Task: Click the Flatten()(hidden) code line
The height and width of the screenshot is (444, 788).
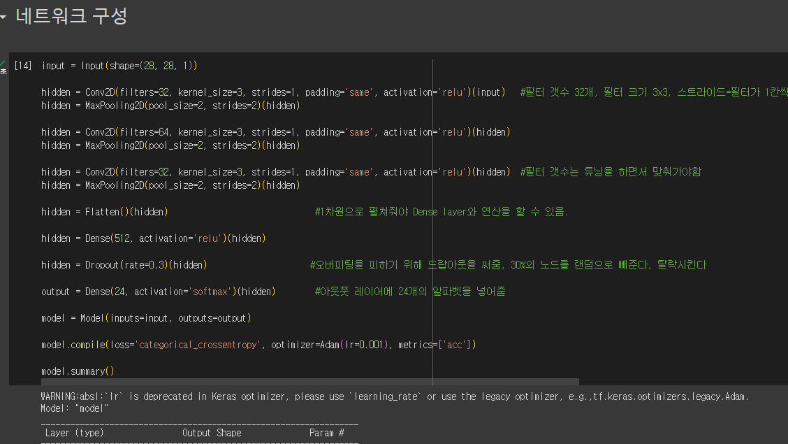Action: pyautogui.click(x=105, y=212)
